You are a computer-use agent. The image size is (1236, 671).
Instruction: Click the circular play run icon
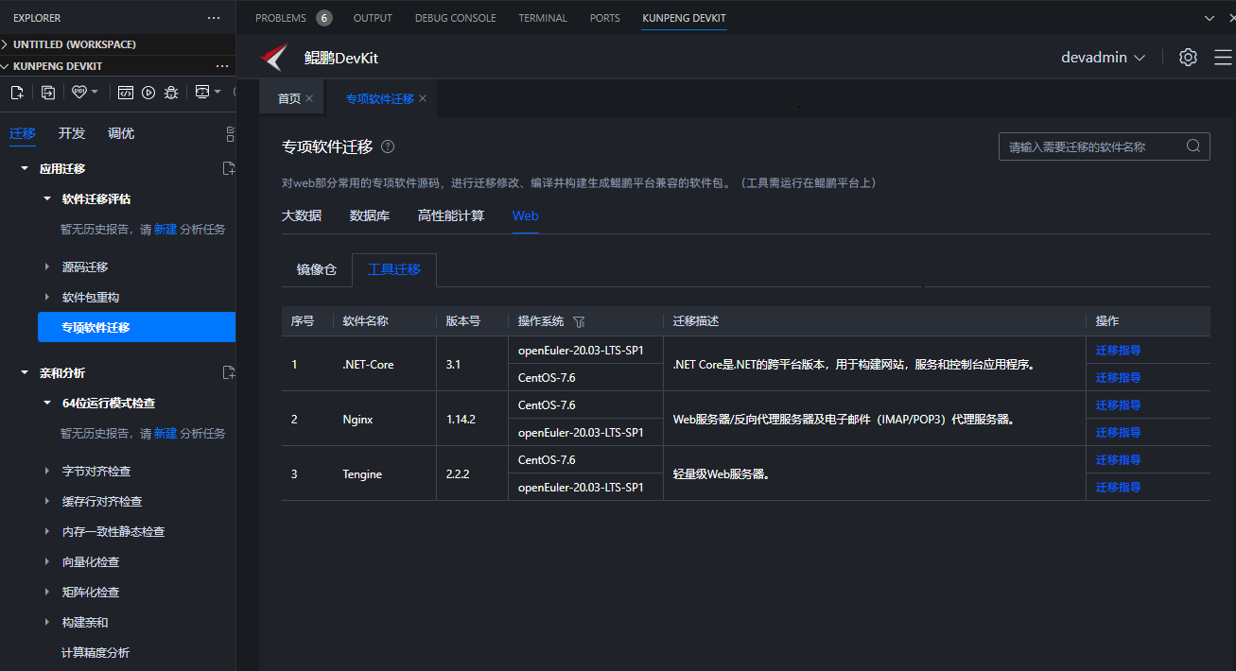click(x=148, y=92)
